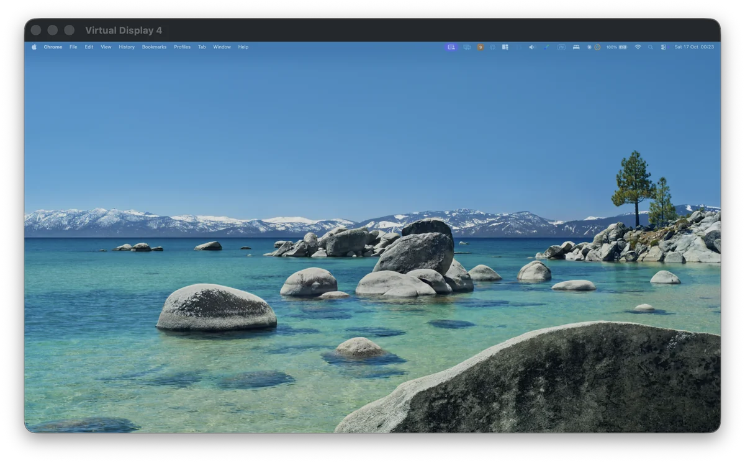This screenshot has width=745, height=463.
Task: Open the Chrome application menu
Action: [x=53, y=47]
